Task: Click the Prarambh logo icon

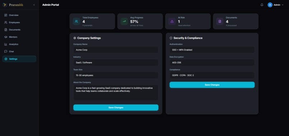Action: 5,5
